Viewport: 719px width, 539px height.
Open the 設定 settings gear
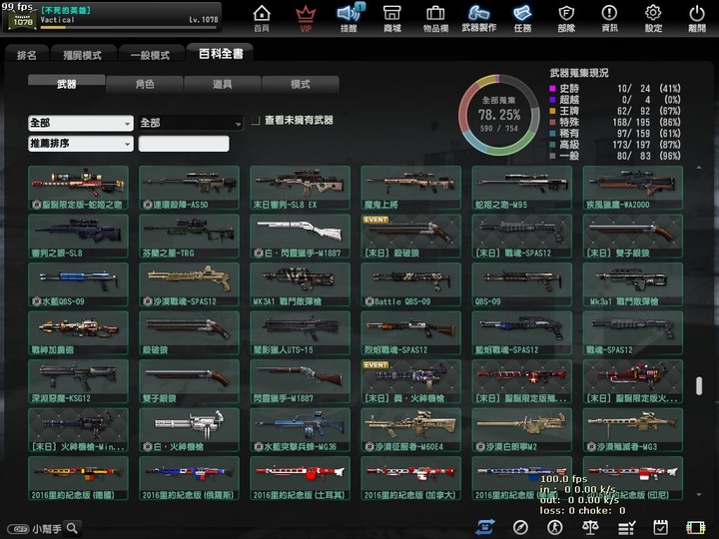click(653, 17)
